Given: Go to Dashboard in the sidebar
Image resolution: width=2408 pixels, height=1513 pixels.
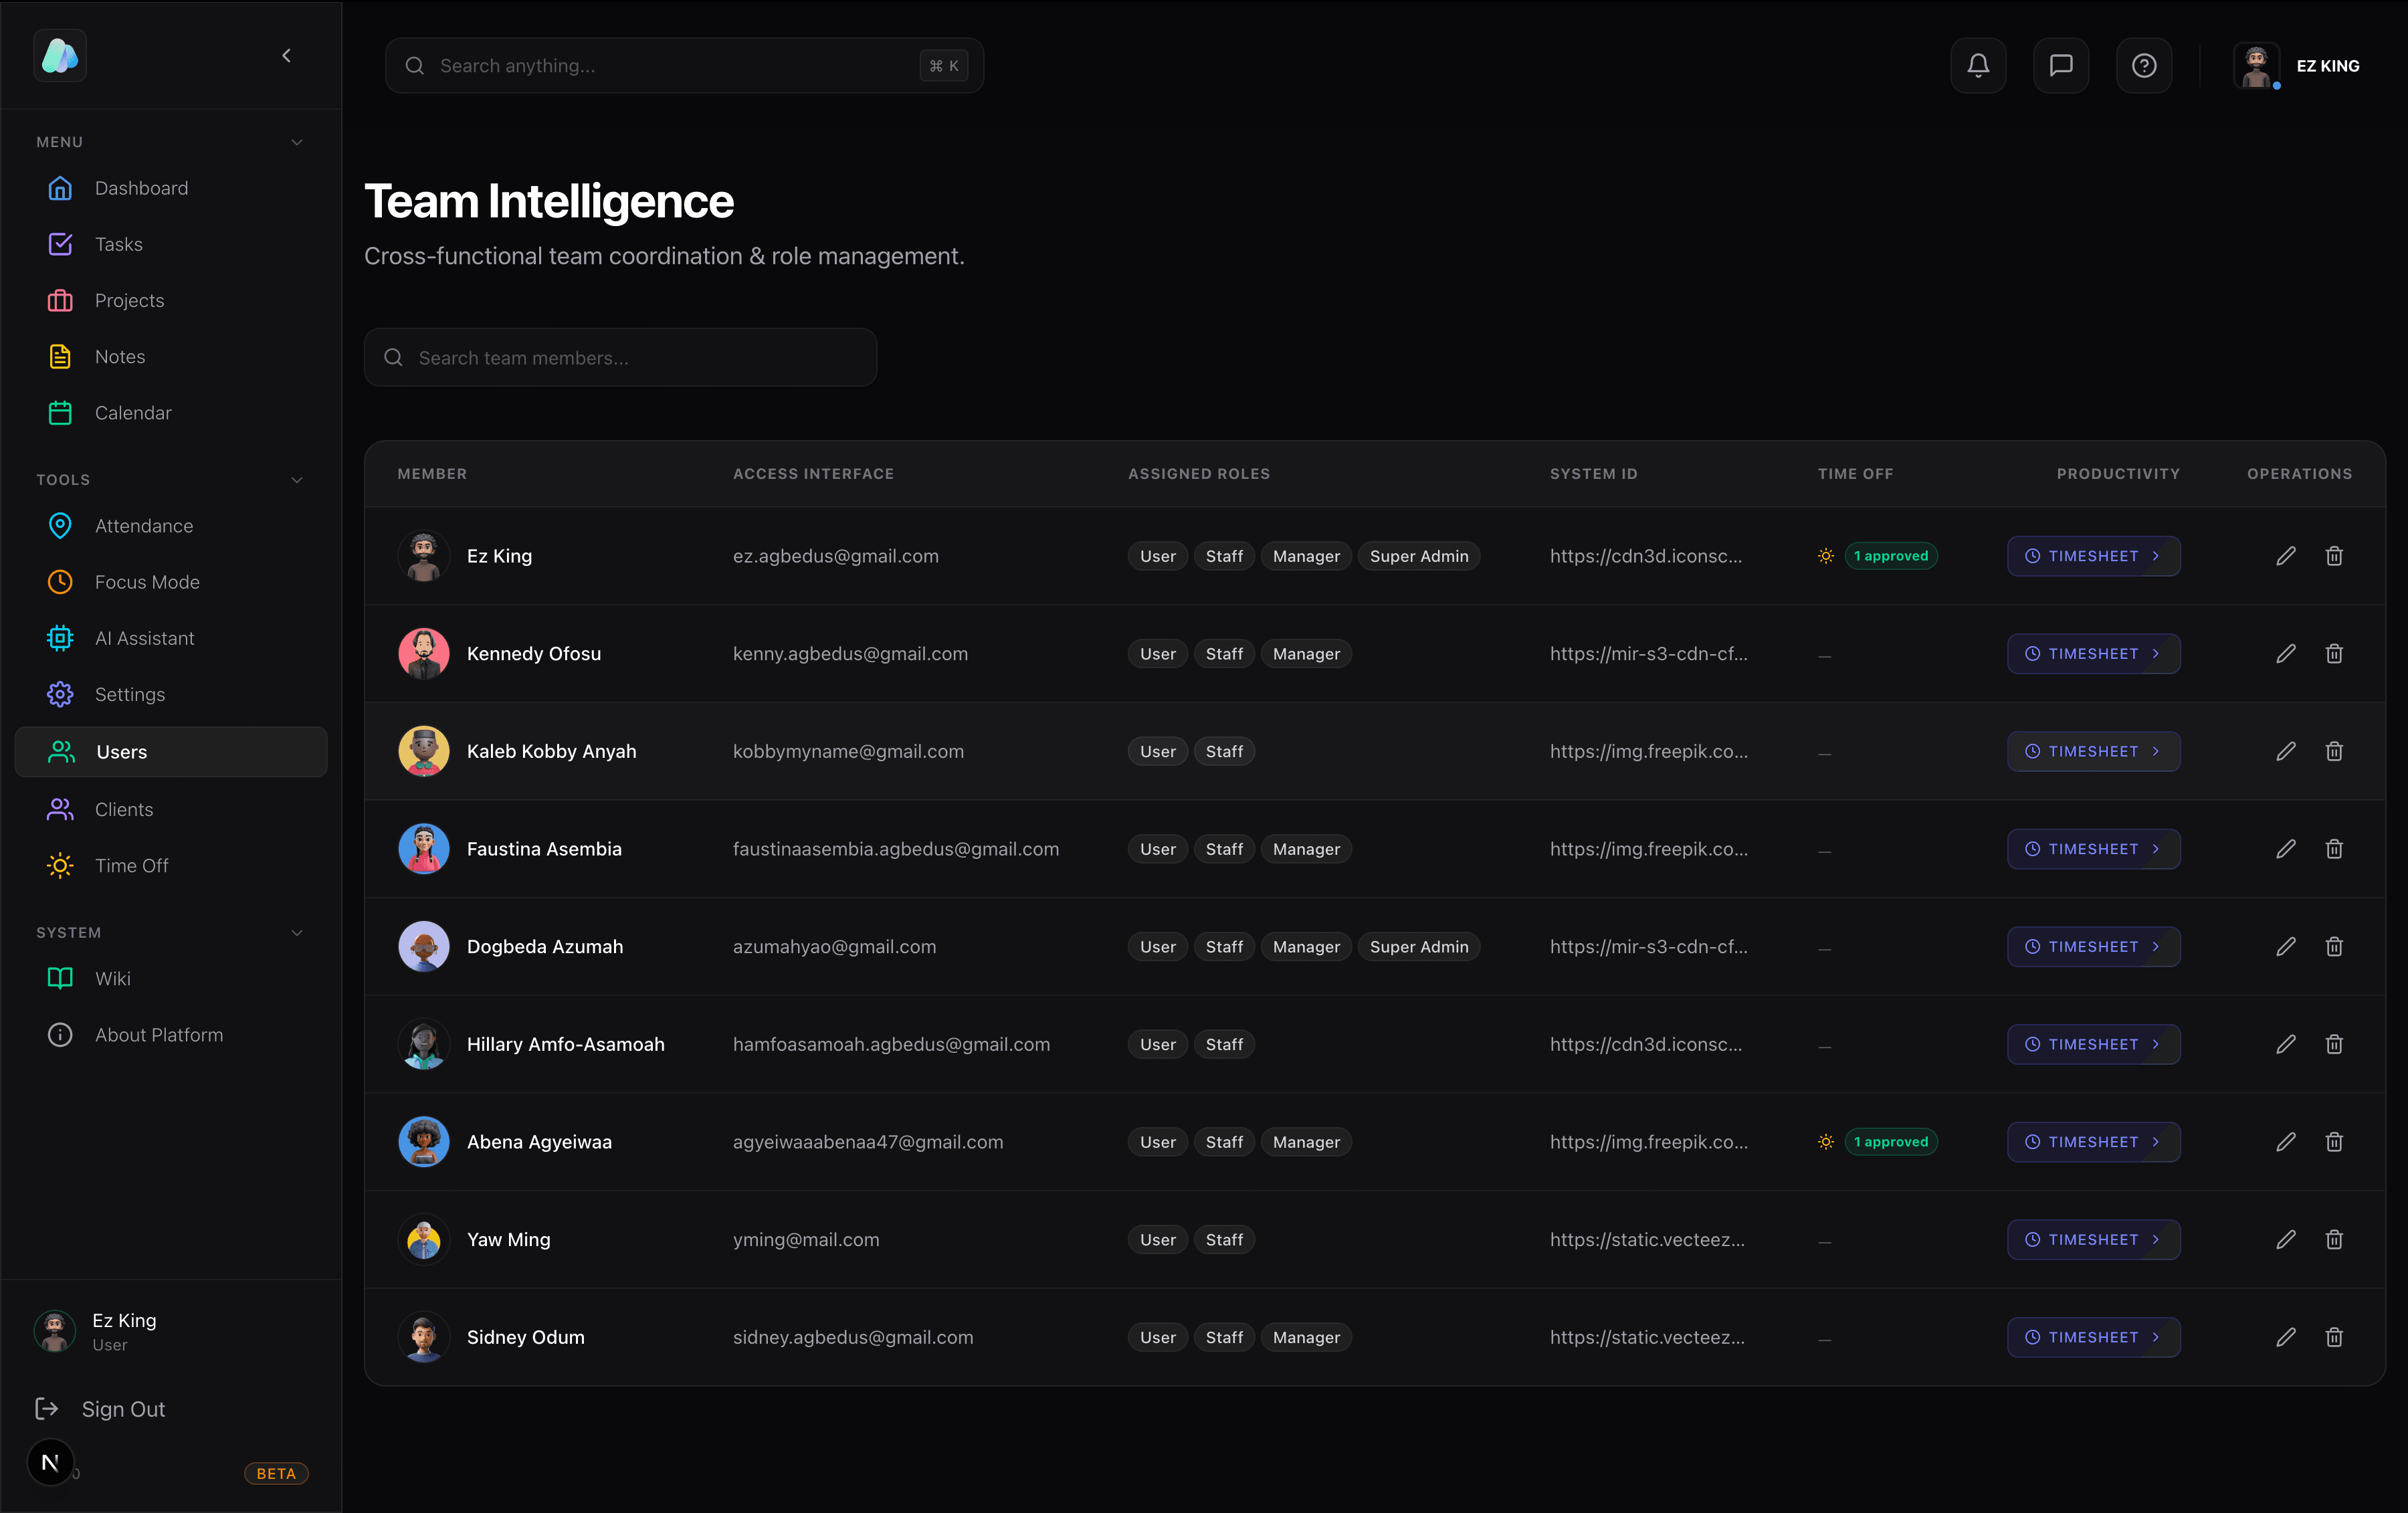Looking at the screenshot, I should pos(171,188).
